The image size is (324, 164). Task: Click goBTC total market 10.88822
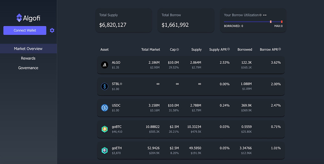click(153, 127)
